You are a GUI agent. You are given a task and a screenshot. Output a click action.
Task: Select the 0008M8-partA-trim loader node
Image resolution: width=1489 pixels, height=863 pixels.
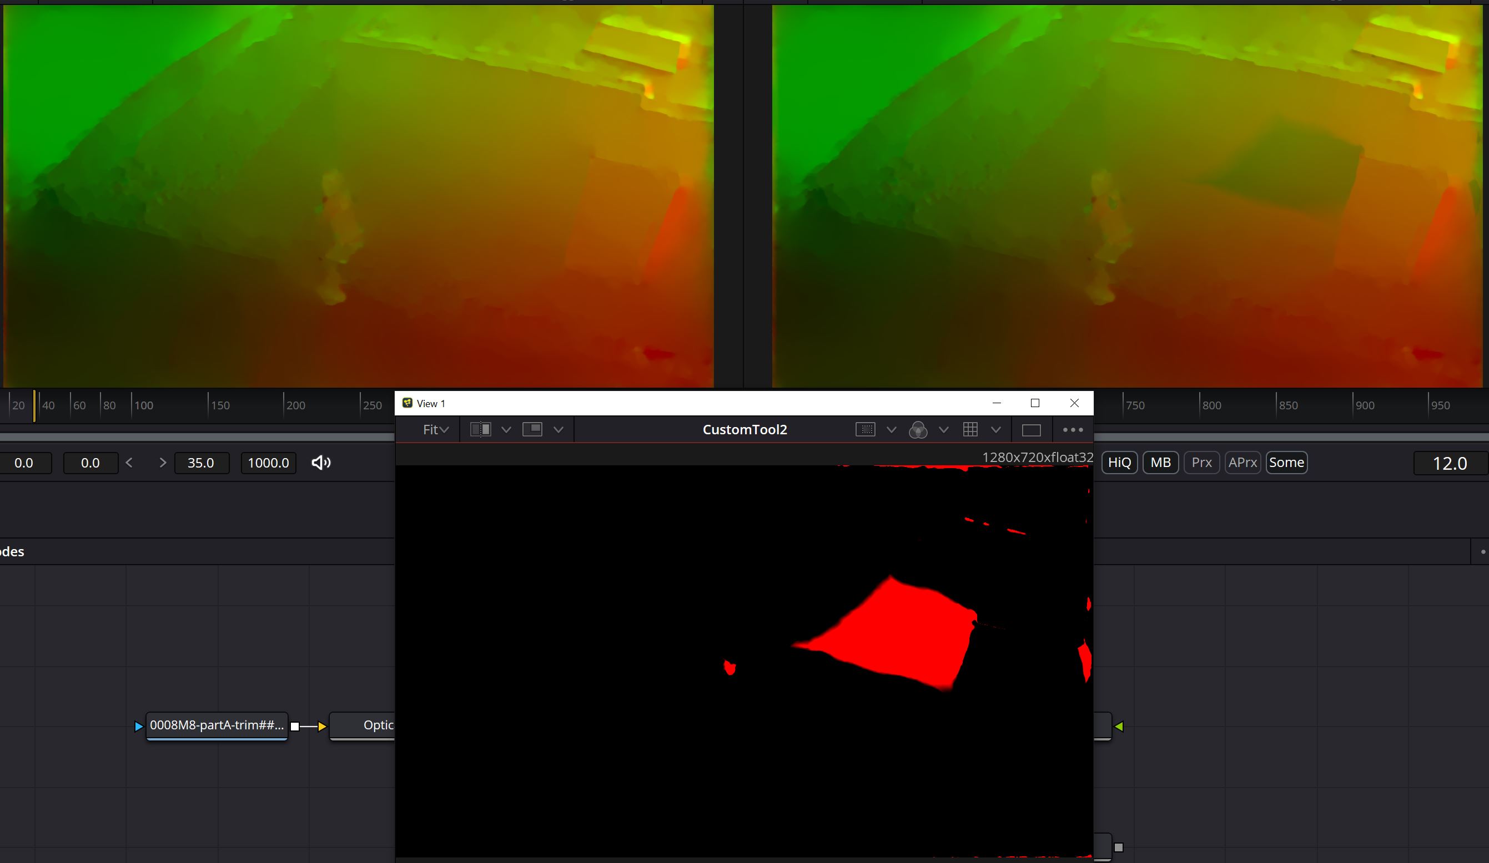click(217, 725)
